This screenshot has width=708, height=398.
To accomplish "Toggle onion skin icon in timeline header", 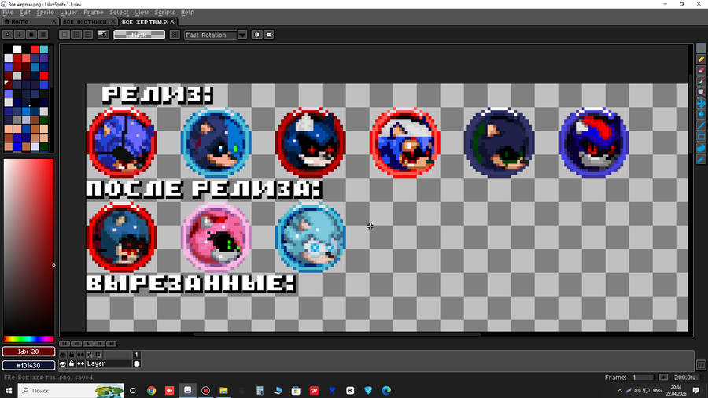I will [98, 355].
